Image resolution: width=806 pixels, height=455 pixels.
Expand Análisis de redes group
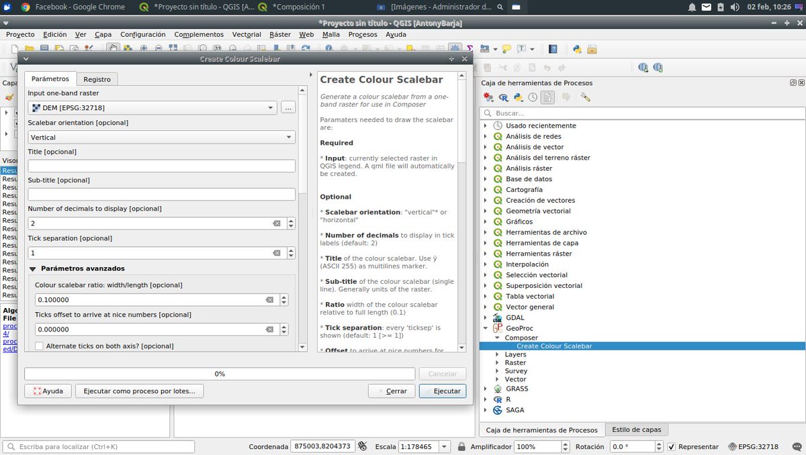tap(486, 136)
